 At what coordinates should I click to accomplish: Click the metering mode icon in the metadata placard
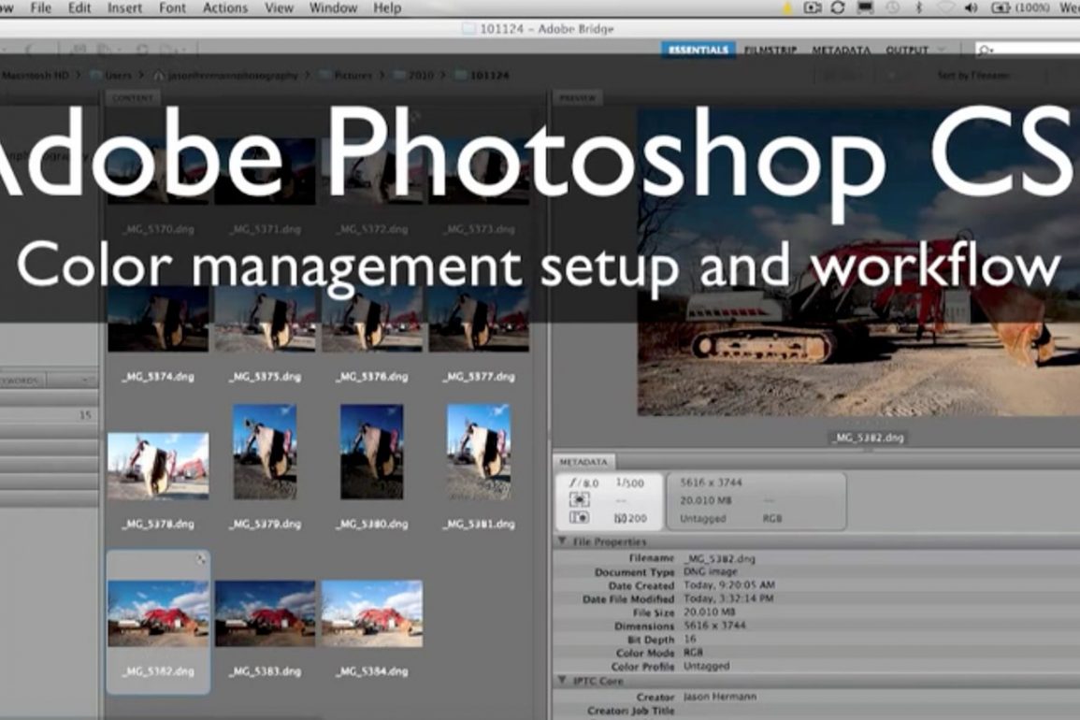click(x=579, y=500)
